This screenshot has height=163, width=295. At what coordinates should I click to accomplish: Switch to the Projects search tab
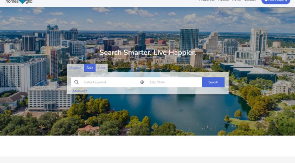point(75,68)
